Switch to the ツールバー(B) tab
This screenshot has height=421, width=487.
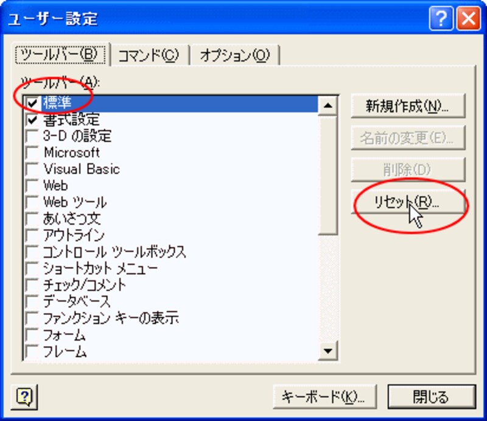tap(60, 55)
